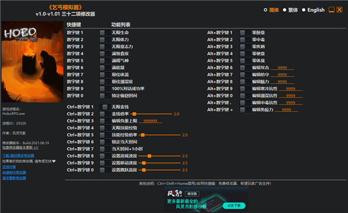This screenshot has height=213, width=348.
Task: Toggle 编辑免疫力 switch
Action: click(245, 110)
